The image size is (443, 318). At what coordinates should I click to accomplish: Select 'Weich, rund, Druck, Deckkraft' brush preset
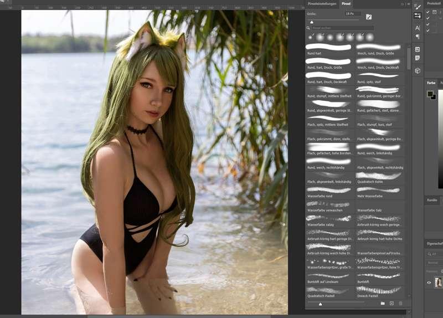click(379, 64)
